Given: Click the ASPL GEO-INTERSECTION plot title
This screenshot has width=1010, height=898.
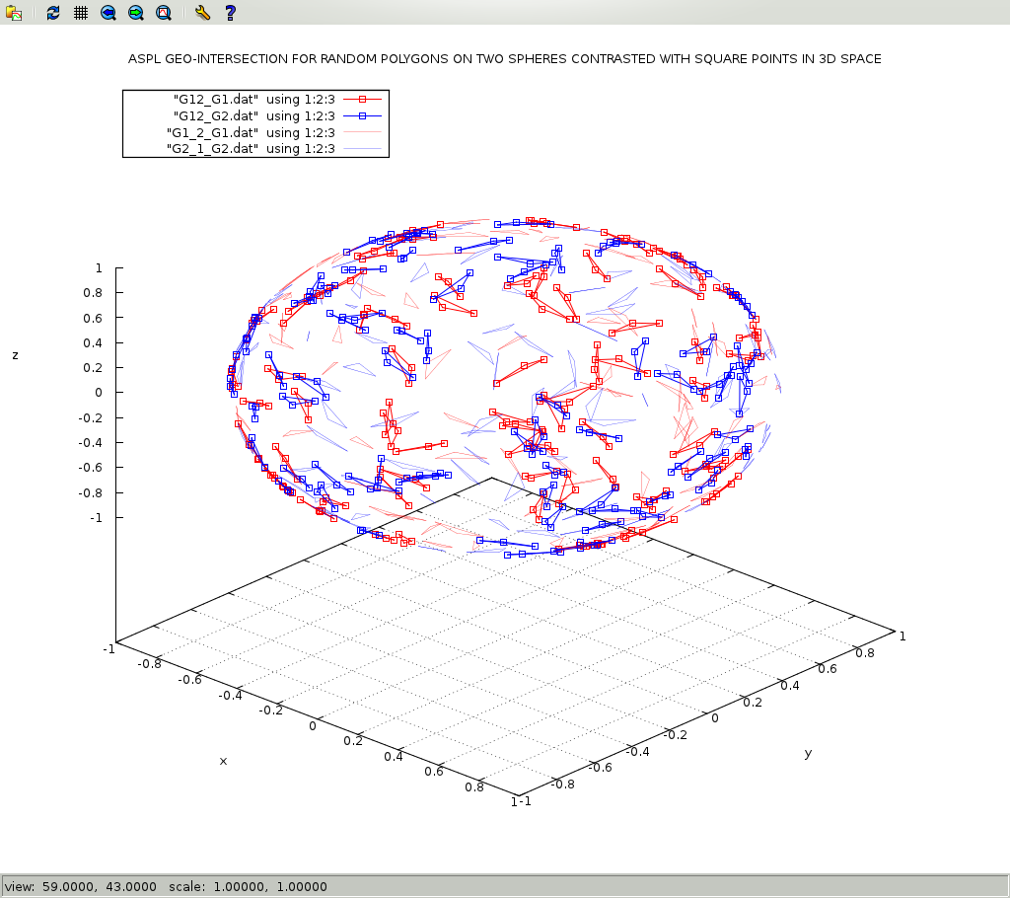Looking at the screenshot, I should [504, 59].
